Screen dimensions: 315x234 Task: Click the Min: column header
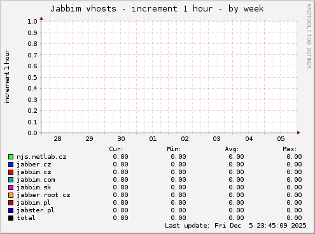tap(174, 149)
